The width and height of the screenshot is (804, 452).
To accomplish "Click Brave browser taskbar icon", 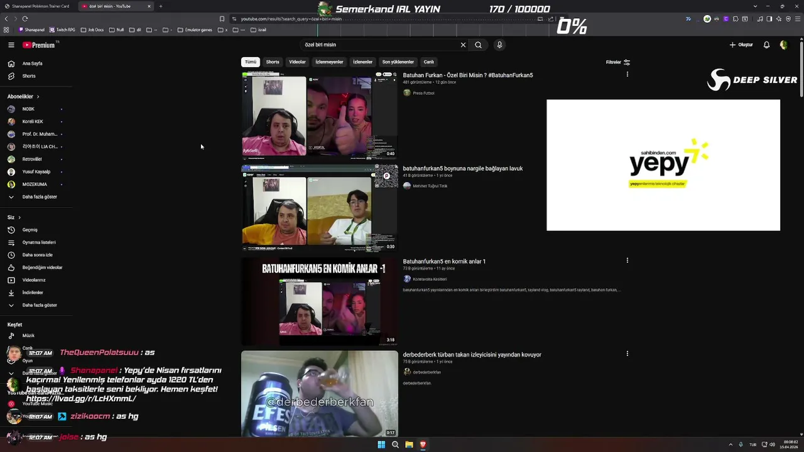I will (x=423, y=444).
